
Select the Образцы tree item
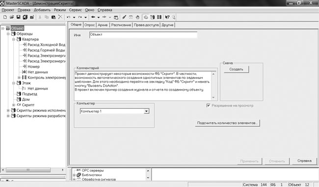(x=25, y=34)
